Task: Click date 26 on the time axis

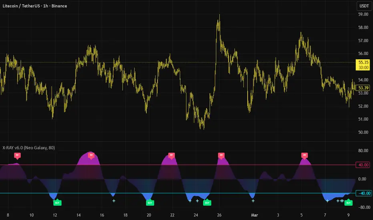Action: pyautogui.click(x=219, y=215)
